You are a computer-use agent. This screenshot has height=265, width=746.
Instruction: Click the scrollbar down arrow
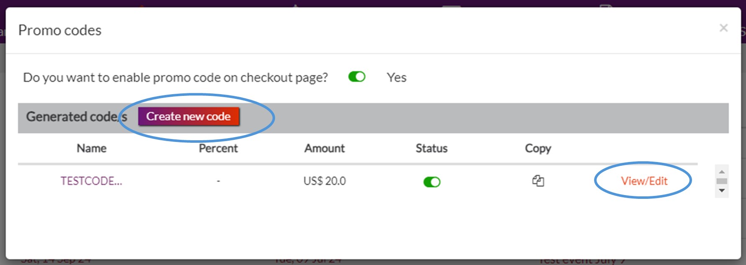pyautogui.click(x=722, y=191)
